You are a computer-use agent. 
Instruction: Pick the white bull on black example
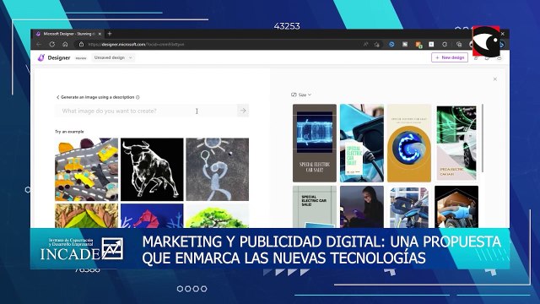coord(152,169)
